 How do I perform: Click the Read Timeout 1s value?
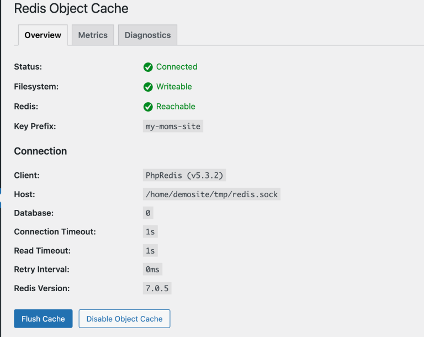pos(150,251)
